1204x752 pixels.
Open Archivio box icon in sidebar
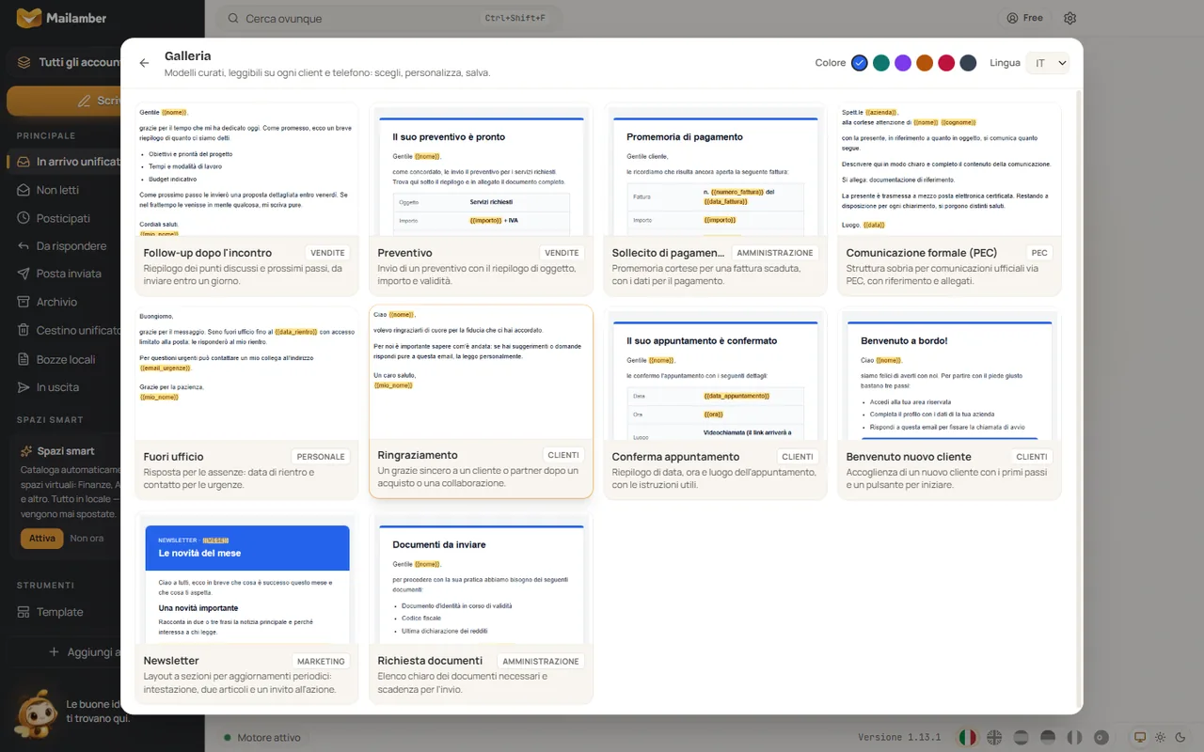click(x=24, y=302)
